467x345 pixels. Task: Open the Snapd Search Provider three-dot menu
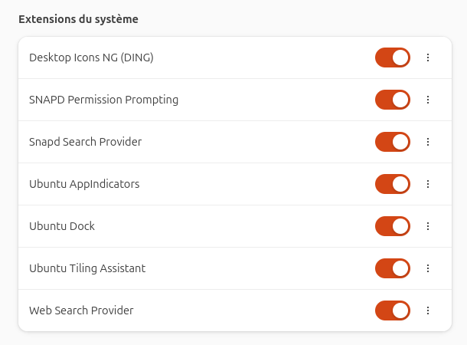click(428, 142)
